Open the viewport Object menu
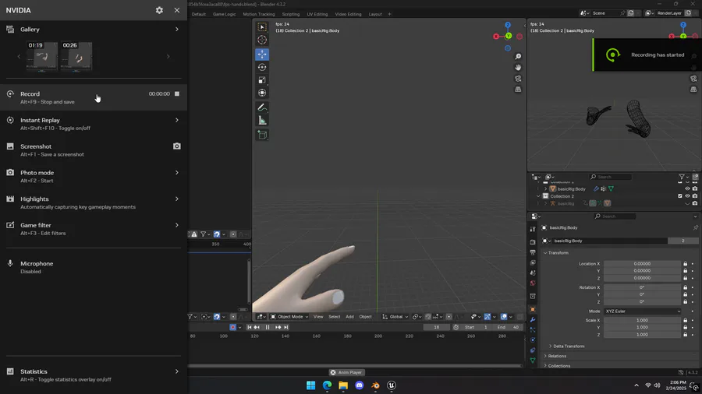Image resolution: width=702 pixels, height=394 pixels. click(365, 317)
